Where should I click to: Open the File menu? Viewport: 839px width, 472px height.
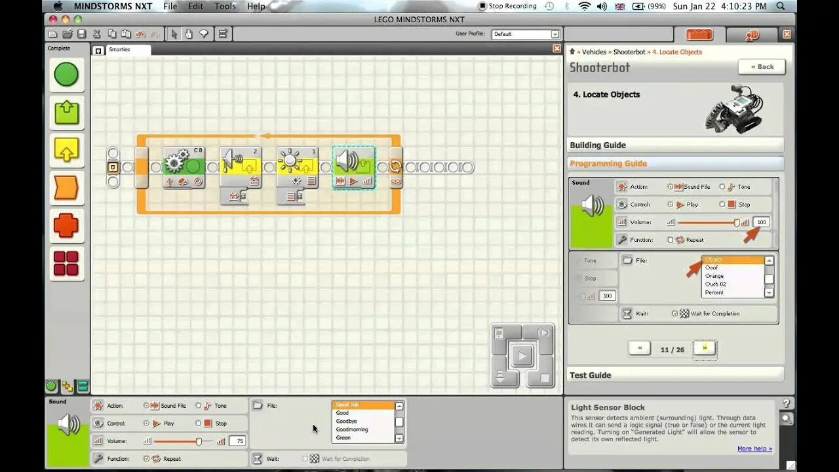(170, 6)
